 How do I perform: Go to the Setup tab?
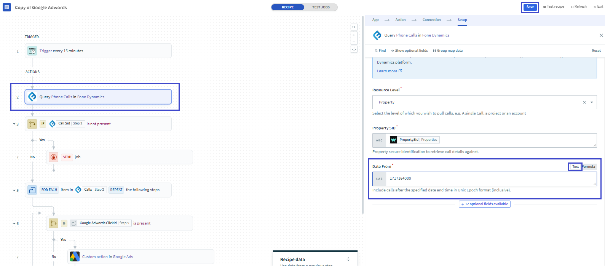(x=462, y=20)
